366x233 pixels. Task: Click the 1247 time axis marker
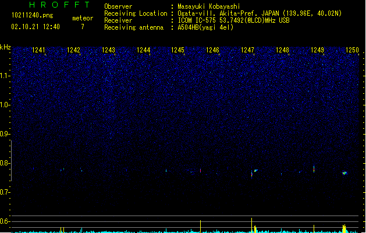247,50
